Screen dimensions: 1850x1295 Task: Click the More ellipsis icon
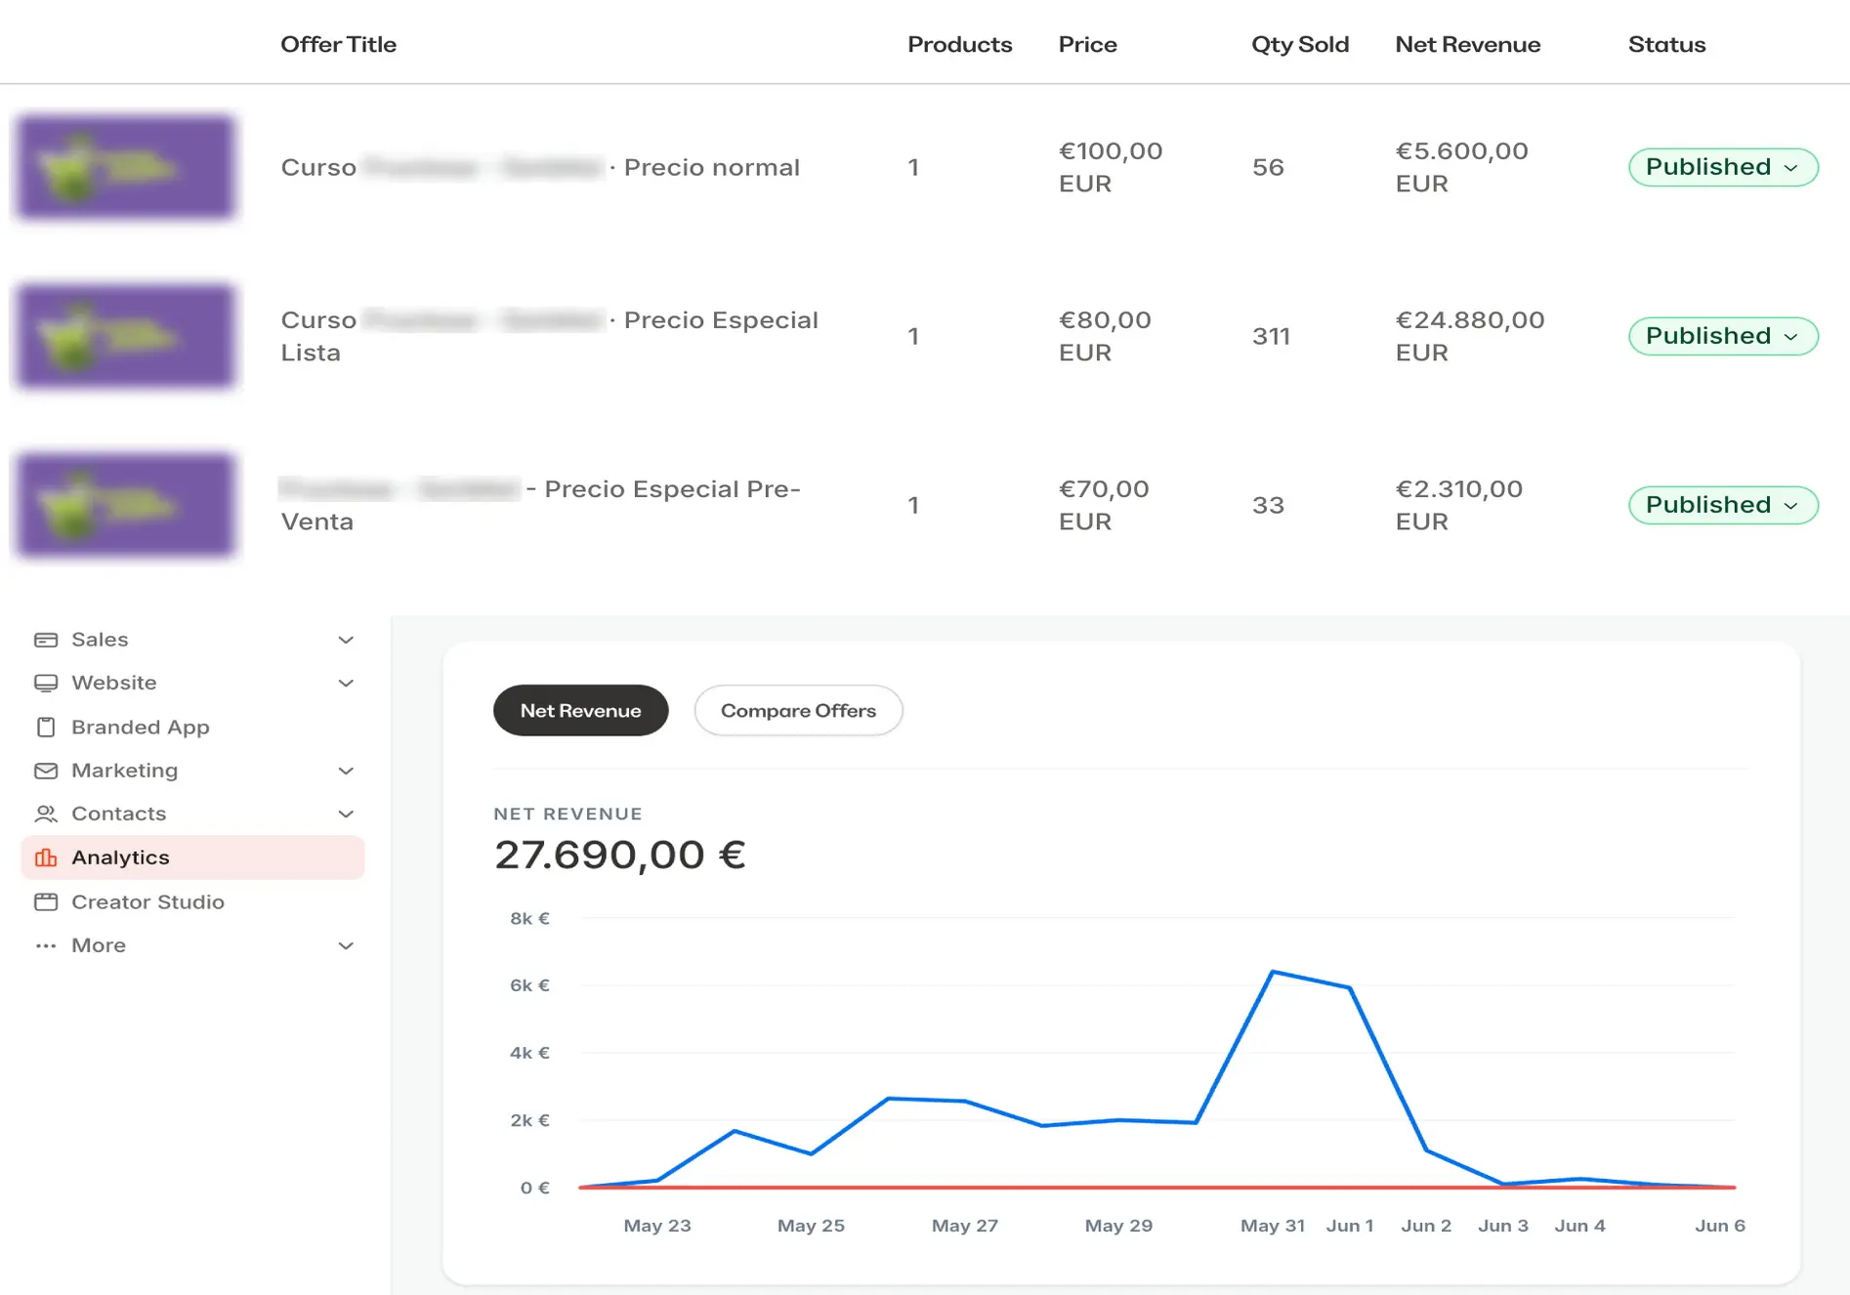46,945
